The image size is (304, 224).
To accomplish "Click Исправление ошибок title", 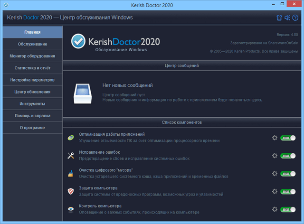I will [x=99, y=152].
